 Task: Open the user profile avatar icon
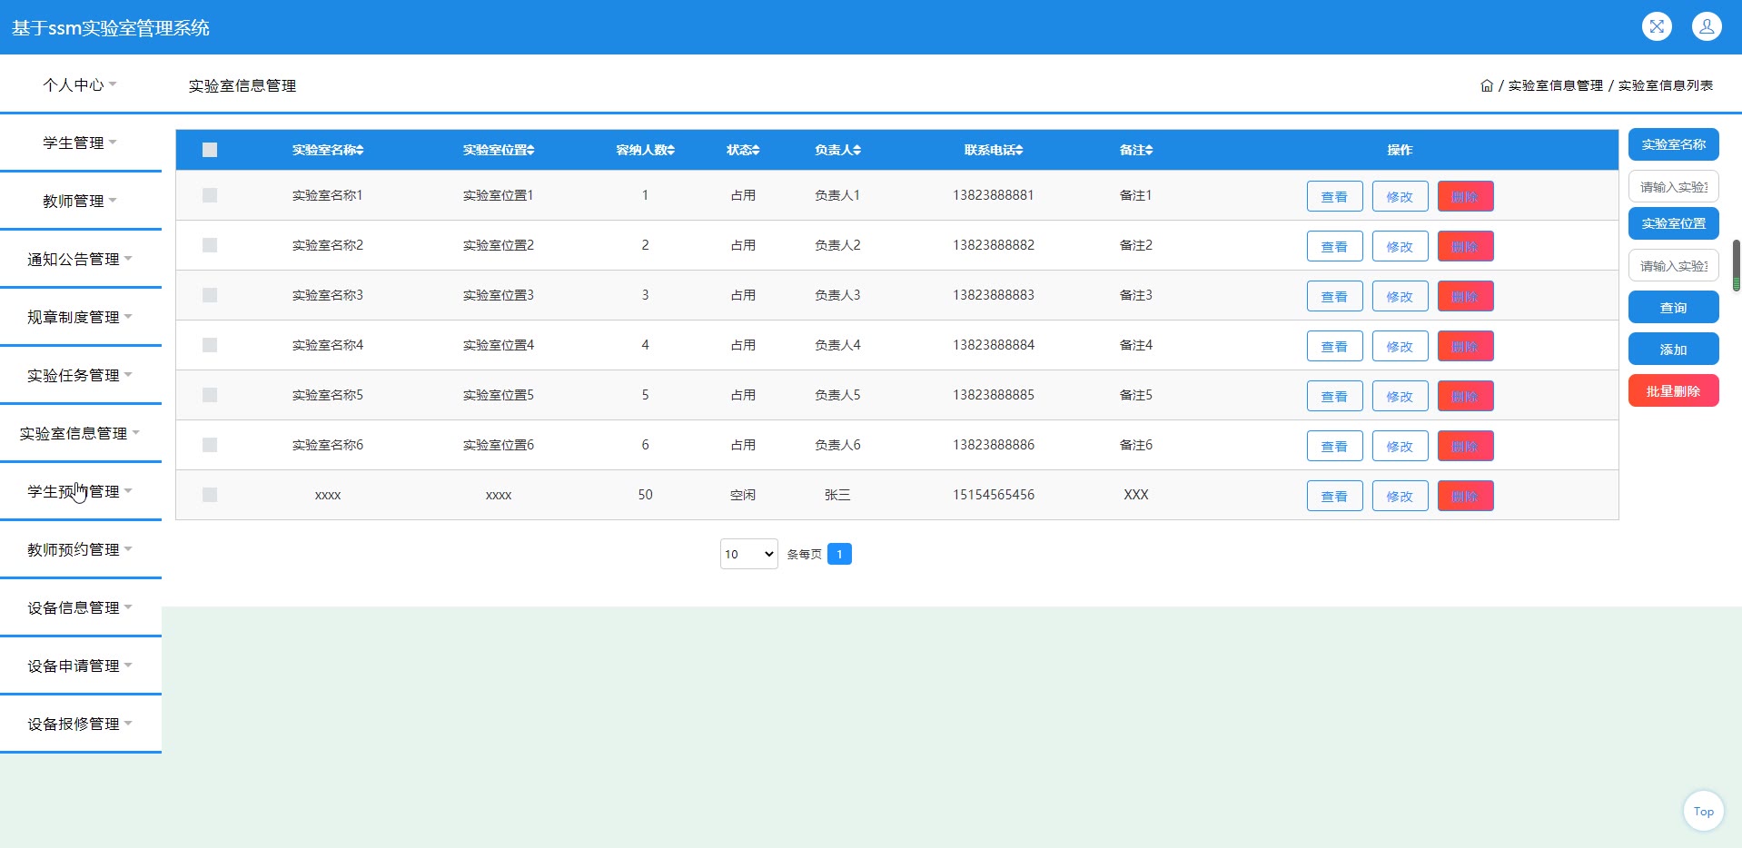pos(1707,26)
